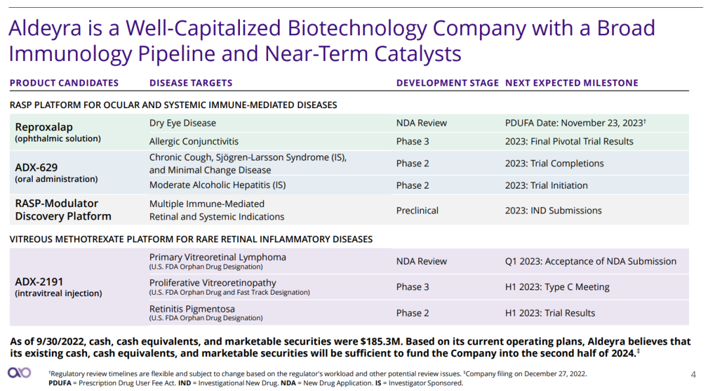This screenshot has width=708, height=391.
Task: Click the VITREOUS METHOTREXATE PLATFORM section heading
Action: (x=191, y=239)
